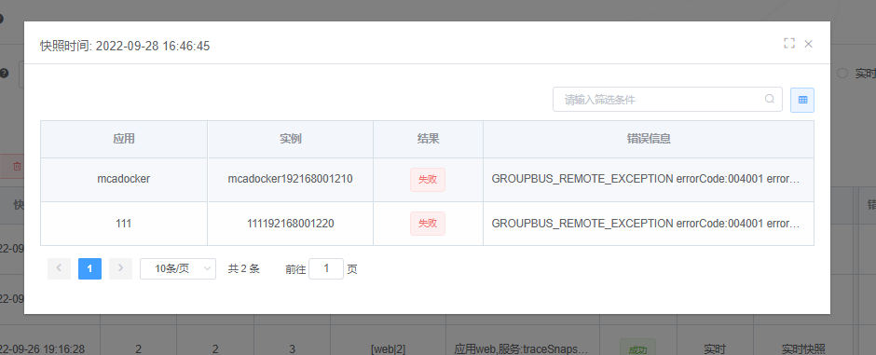Select page 1 in pagination
Screen dimensions: 876x355
point(89,269)
